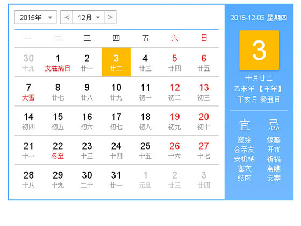Select December 16 初六
Image resolution: width=301 pixels, height=226 pixels.
click(87, 121)
